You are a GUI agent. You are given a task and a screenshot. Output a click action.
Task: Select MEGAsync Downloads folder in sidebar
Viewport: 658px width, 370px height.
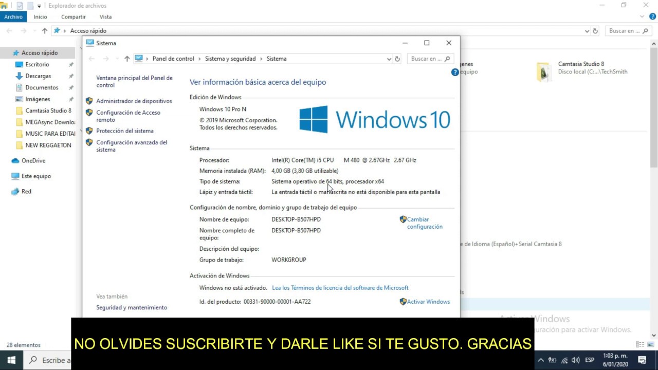click(x=50, y=122)
